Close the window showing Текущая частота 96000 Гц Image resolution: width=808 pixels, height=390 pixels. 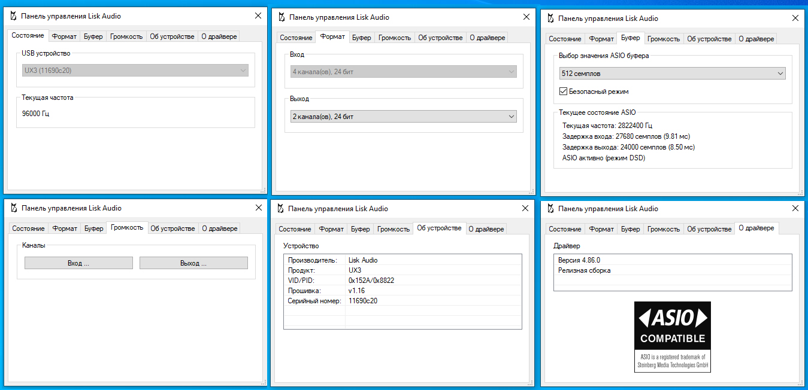point(258,16)
